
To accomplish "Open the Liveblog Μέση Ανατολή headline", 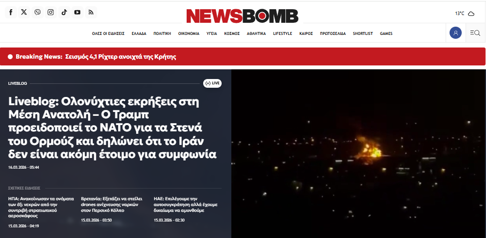I will click(112, 128).
